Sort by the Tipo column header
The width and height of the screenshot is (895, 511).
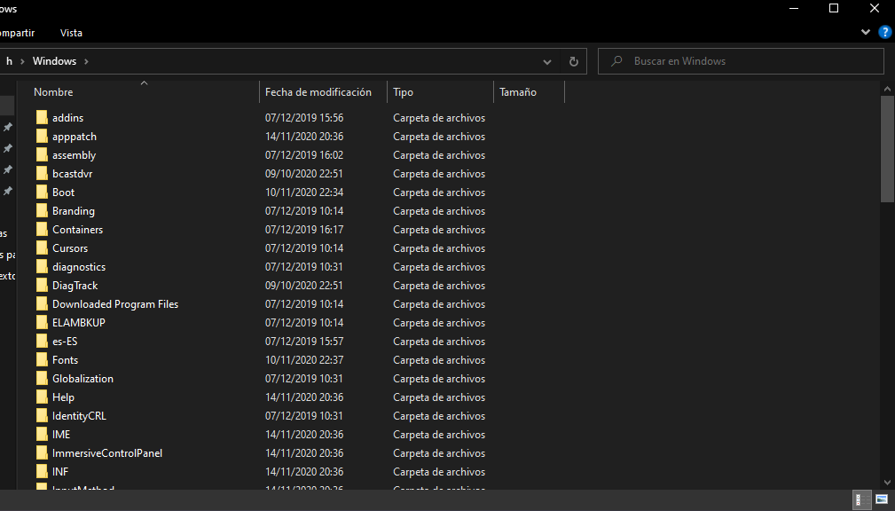click(x=403, y=92)
